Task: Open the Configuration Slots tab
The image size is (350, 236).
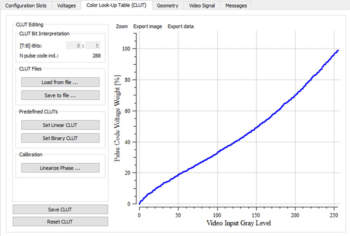Action: click(x=26, y=6)
